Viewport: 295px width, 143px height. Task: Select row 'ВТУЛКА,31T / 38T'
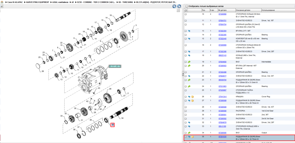click(x=239, y=31)
